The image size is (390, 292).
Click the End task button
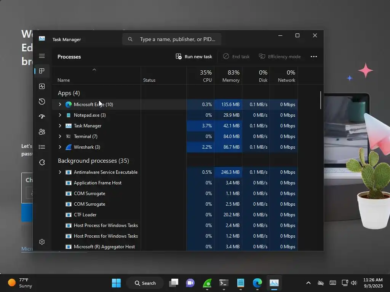click(x=236, y=57)
